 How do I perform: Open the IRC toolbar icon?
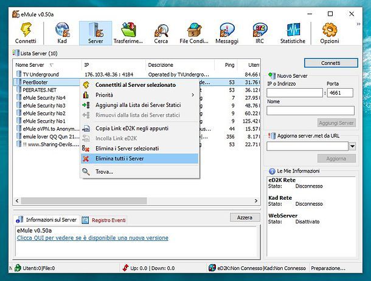click(260, 30)
